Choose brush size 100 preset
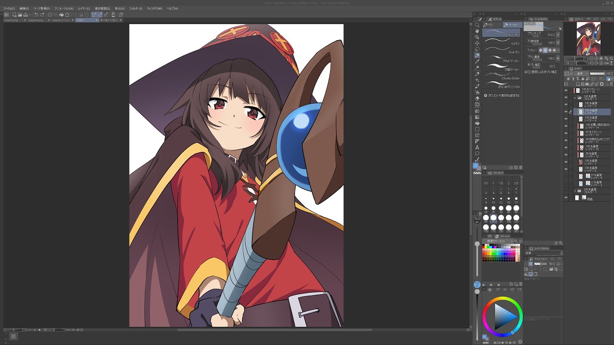This screenshot has height=345, width=614. (509, 218)
